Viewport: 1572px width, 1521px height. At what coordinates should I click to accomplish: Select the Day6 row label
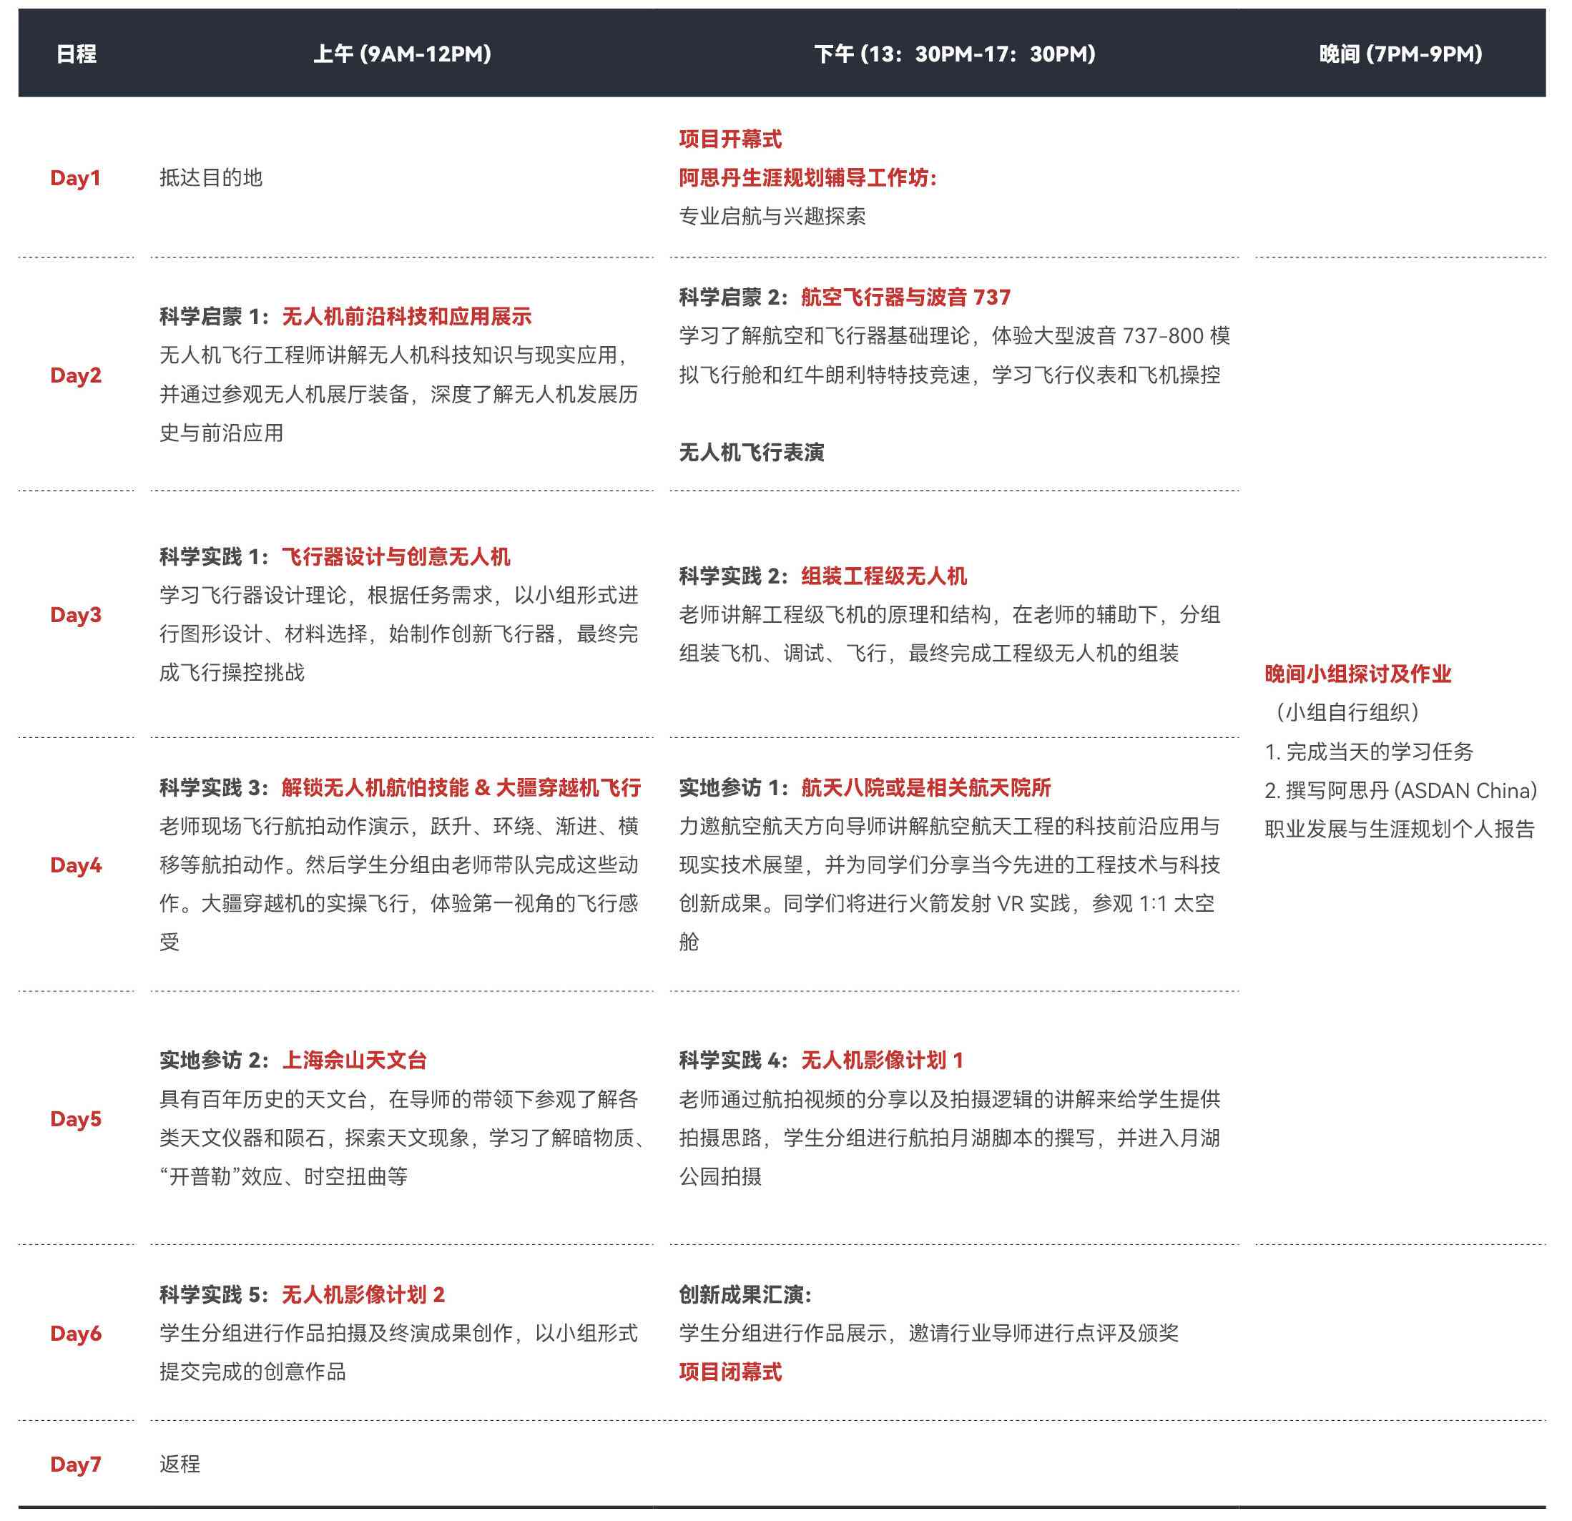click(75, 1333)
